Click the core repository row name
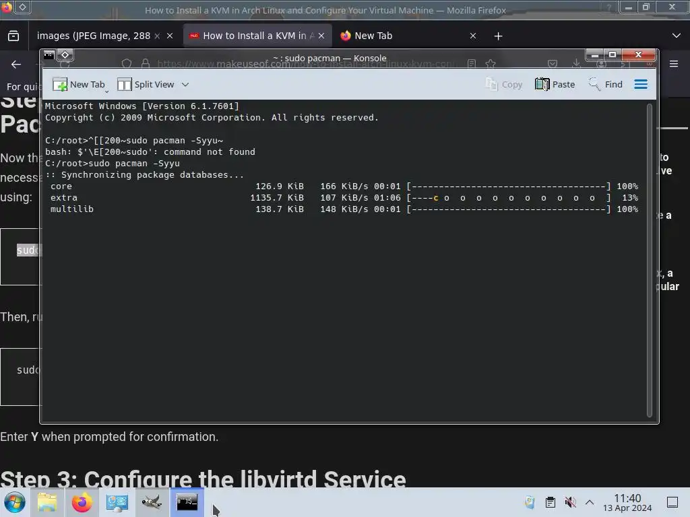The height and width of the screenshot is (517, 690). point(61,186)
